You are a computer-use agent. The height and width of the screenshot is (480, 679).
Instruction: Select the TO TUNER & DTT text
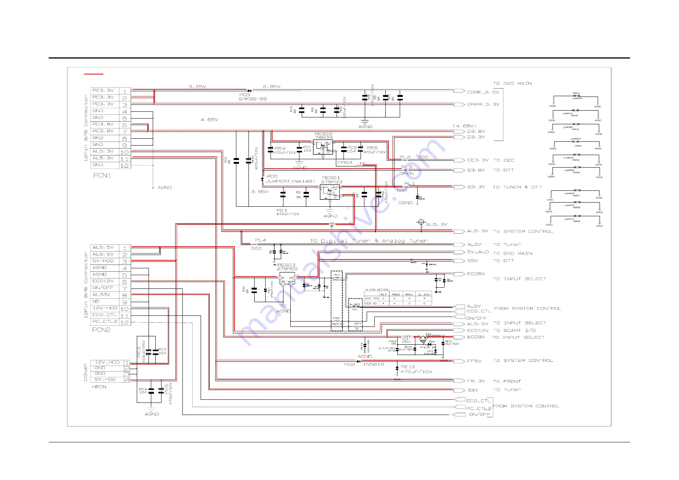tap(517, 187)
